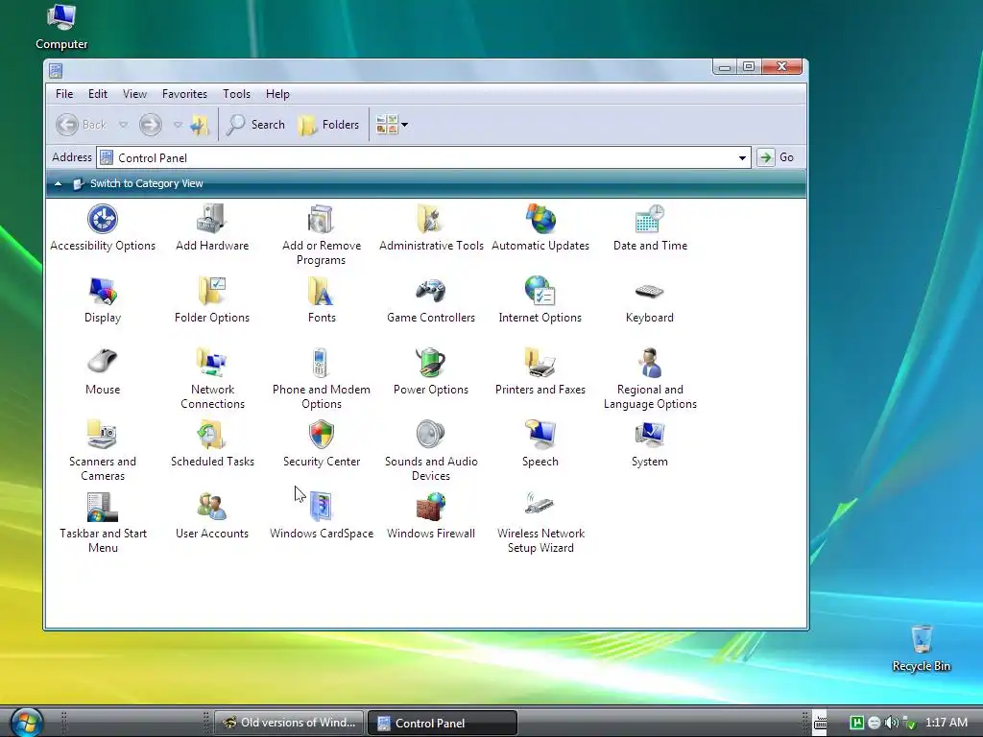The image size is (983, 737).
Task: Click the Go button
Action: 776,157
